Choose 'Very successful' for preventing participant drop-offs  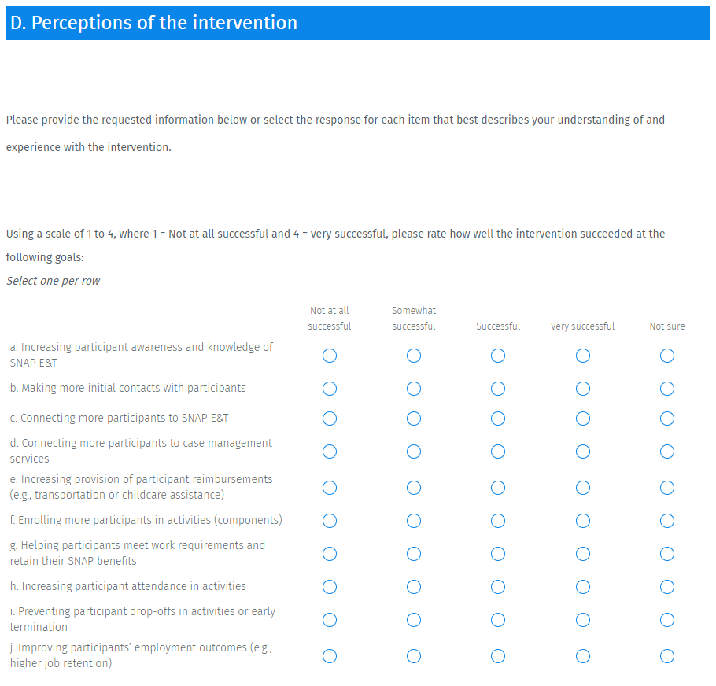(583, 620)
